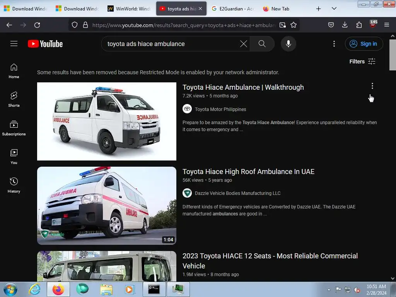Viewport: 396px width, 297px height.
Task: Click the page vertical scrollbar thumb
Action: [x=393, y=55]
